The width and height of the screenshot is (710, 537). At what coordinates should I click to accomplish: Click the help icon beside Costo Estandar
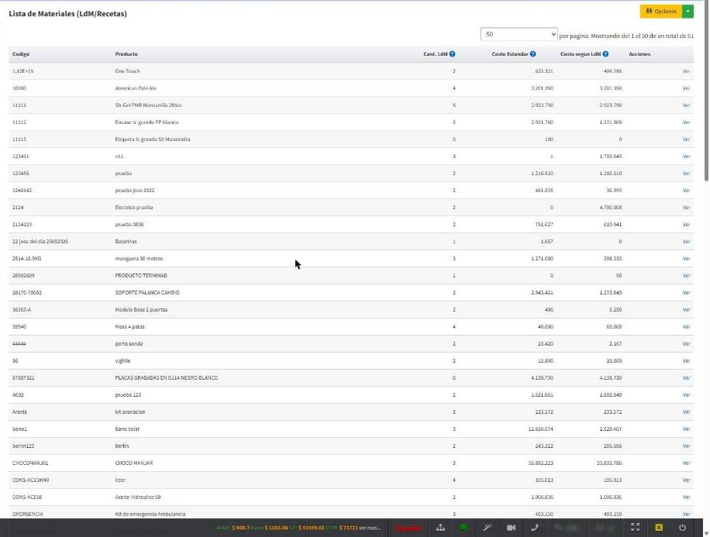click(x=533, y=54)
